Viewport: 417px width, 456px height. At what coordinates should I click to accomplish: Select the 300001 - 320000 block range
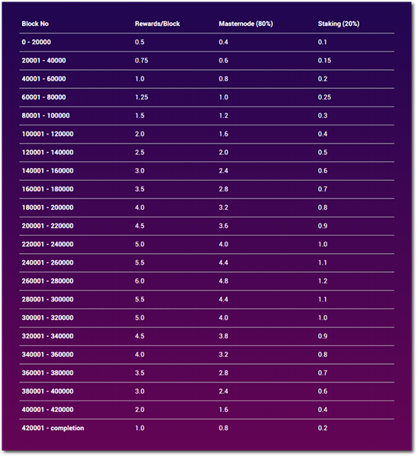point(47,318)
